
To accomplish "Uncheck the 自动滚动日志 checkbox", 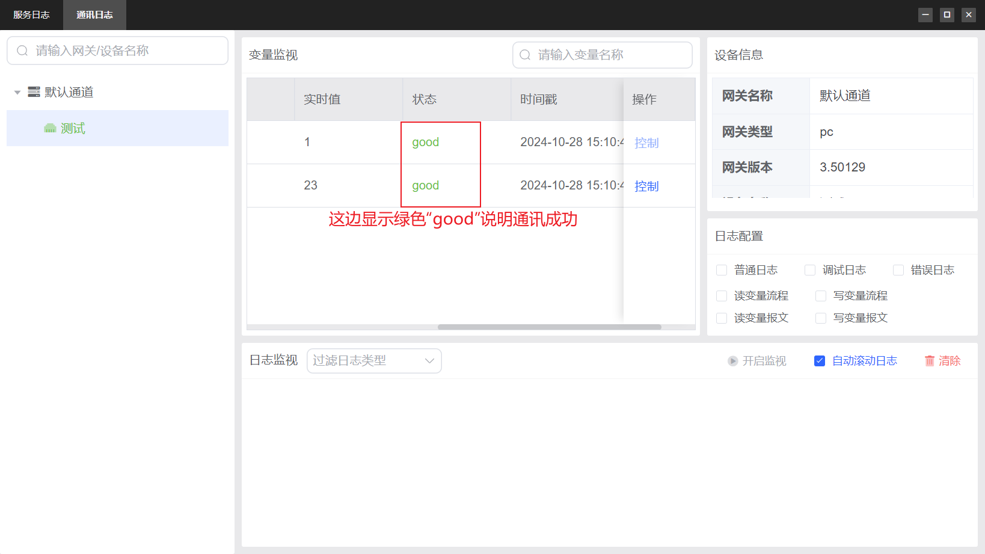I will coord(820,361).
